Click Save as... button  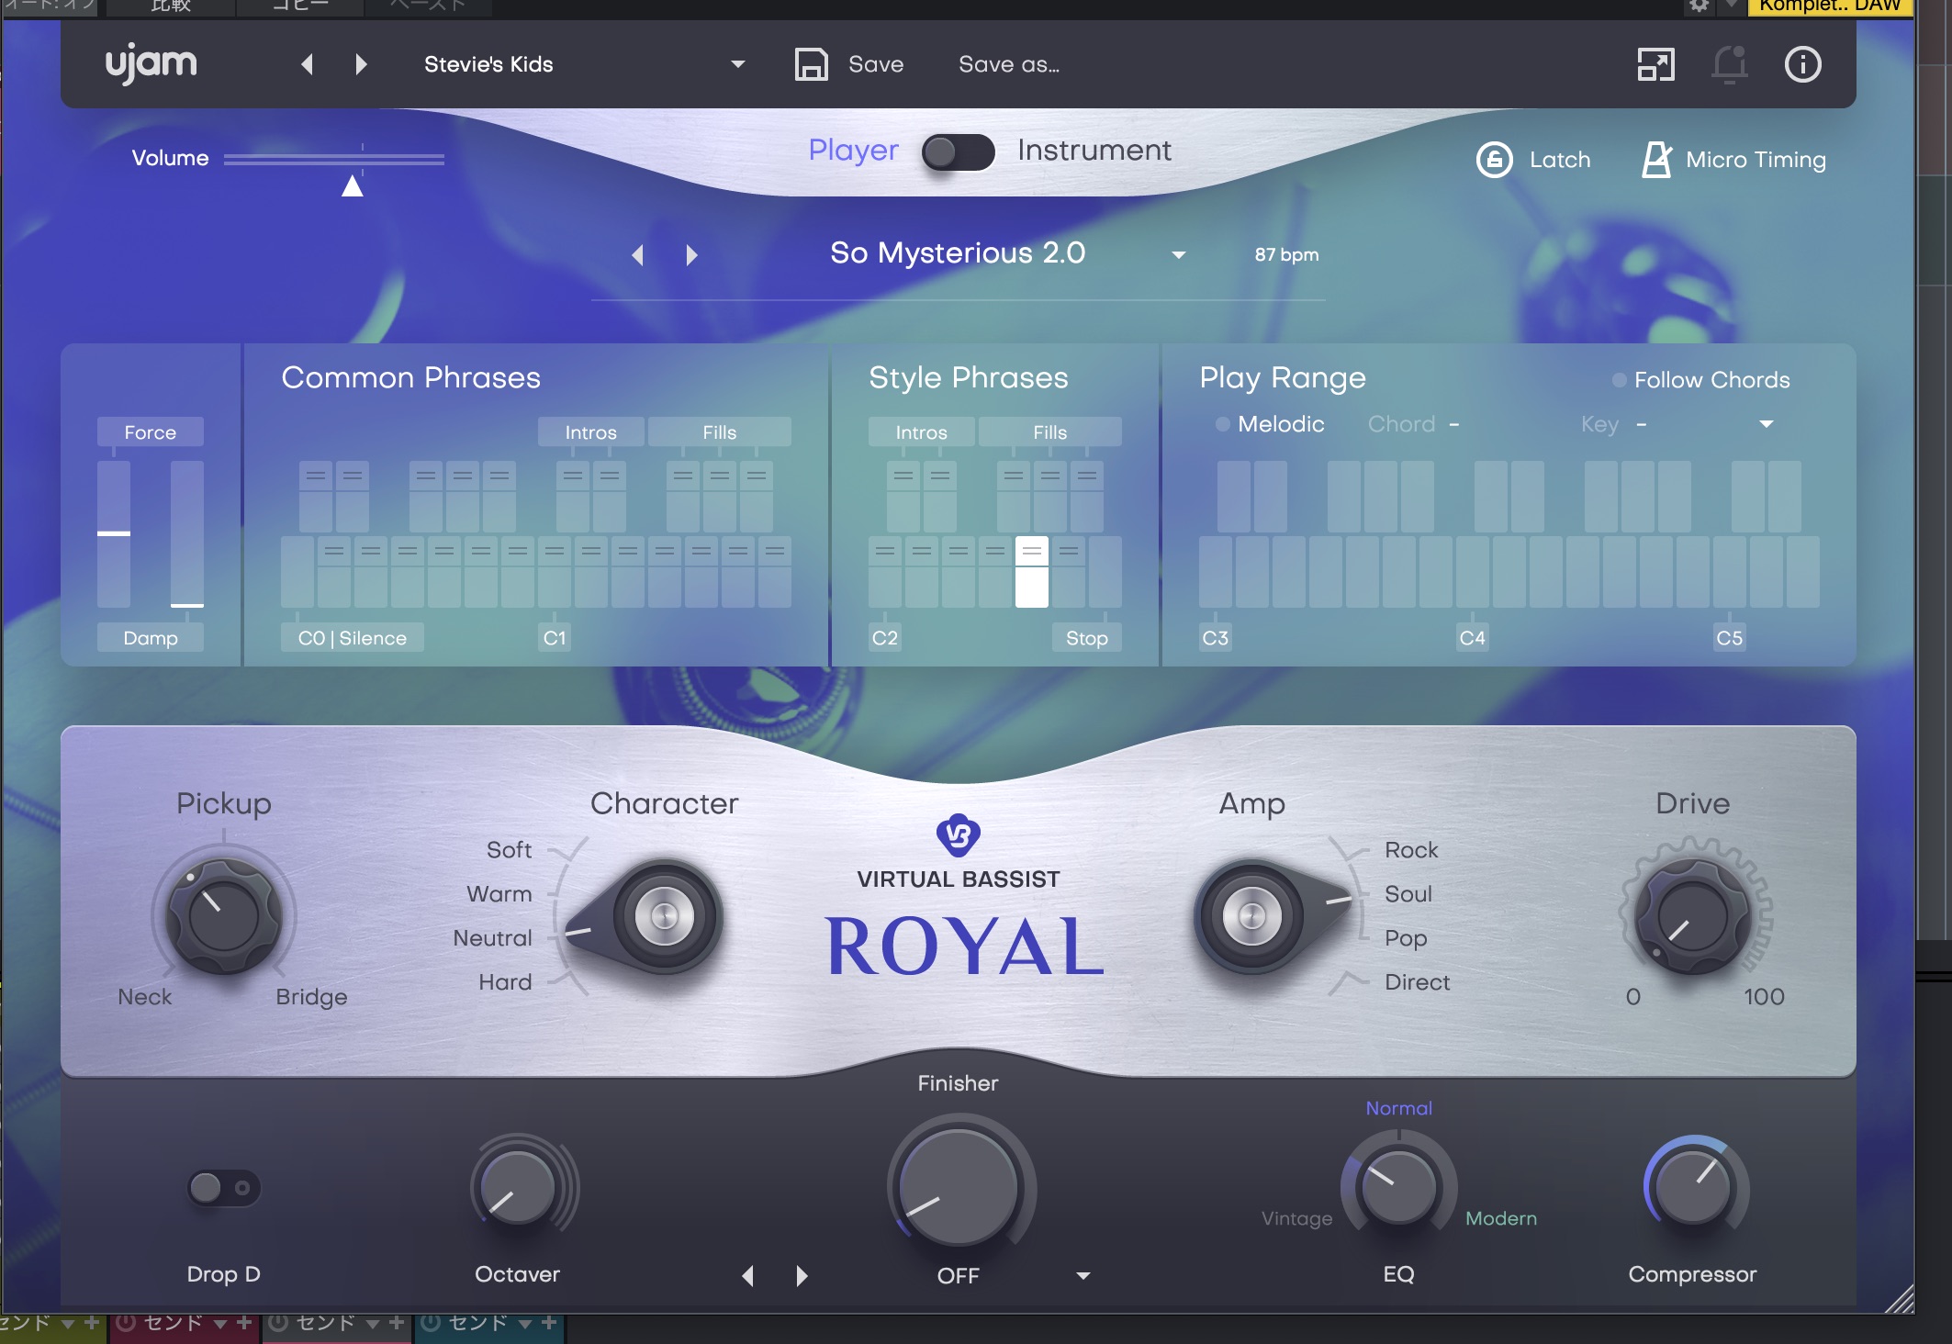pos(1008,65)
